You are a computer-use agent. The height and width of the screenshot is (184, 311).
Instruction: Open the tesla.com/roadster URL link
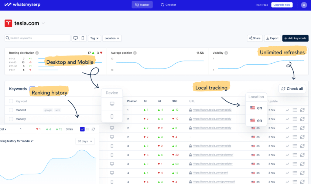coord(213,164)
